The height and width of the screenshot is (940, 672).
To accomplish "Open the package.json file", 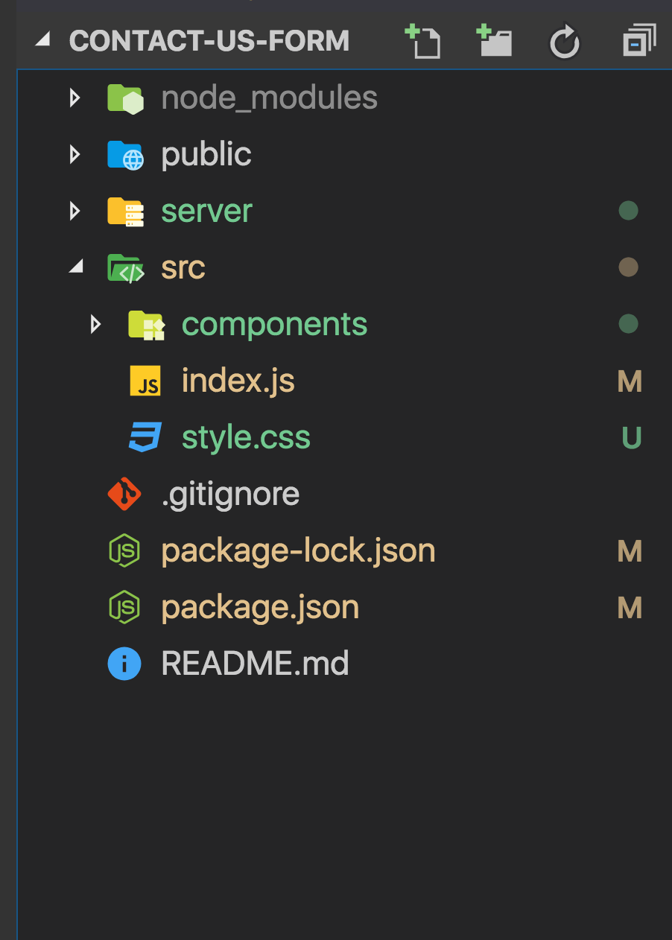I will point(260,608).
